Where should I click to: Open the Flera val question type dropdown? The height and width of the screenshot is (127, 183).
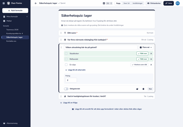pyautogui.click(x=146, y=47)
